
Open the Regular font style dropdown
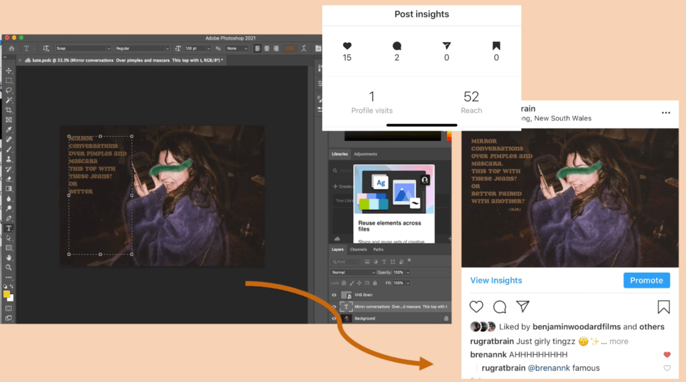pyautogui.click(x=142, y=48)
